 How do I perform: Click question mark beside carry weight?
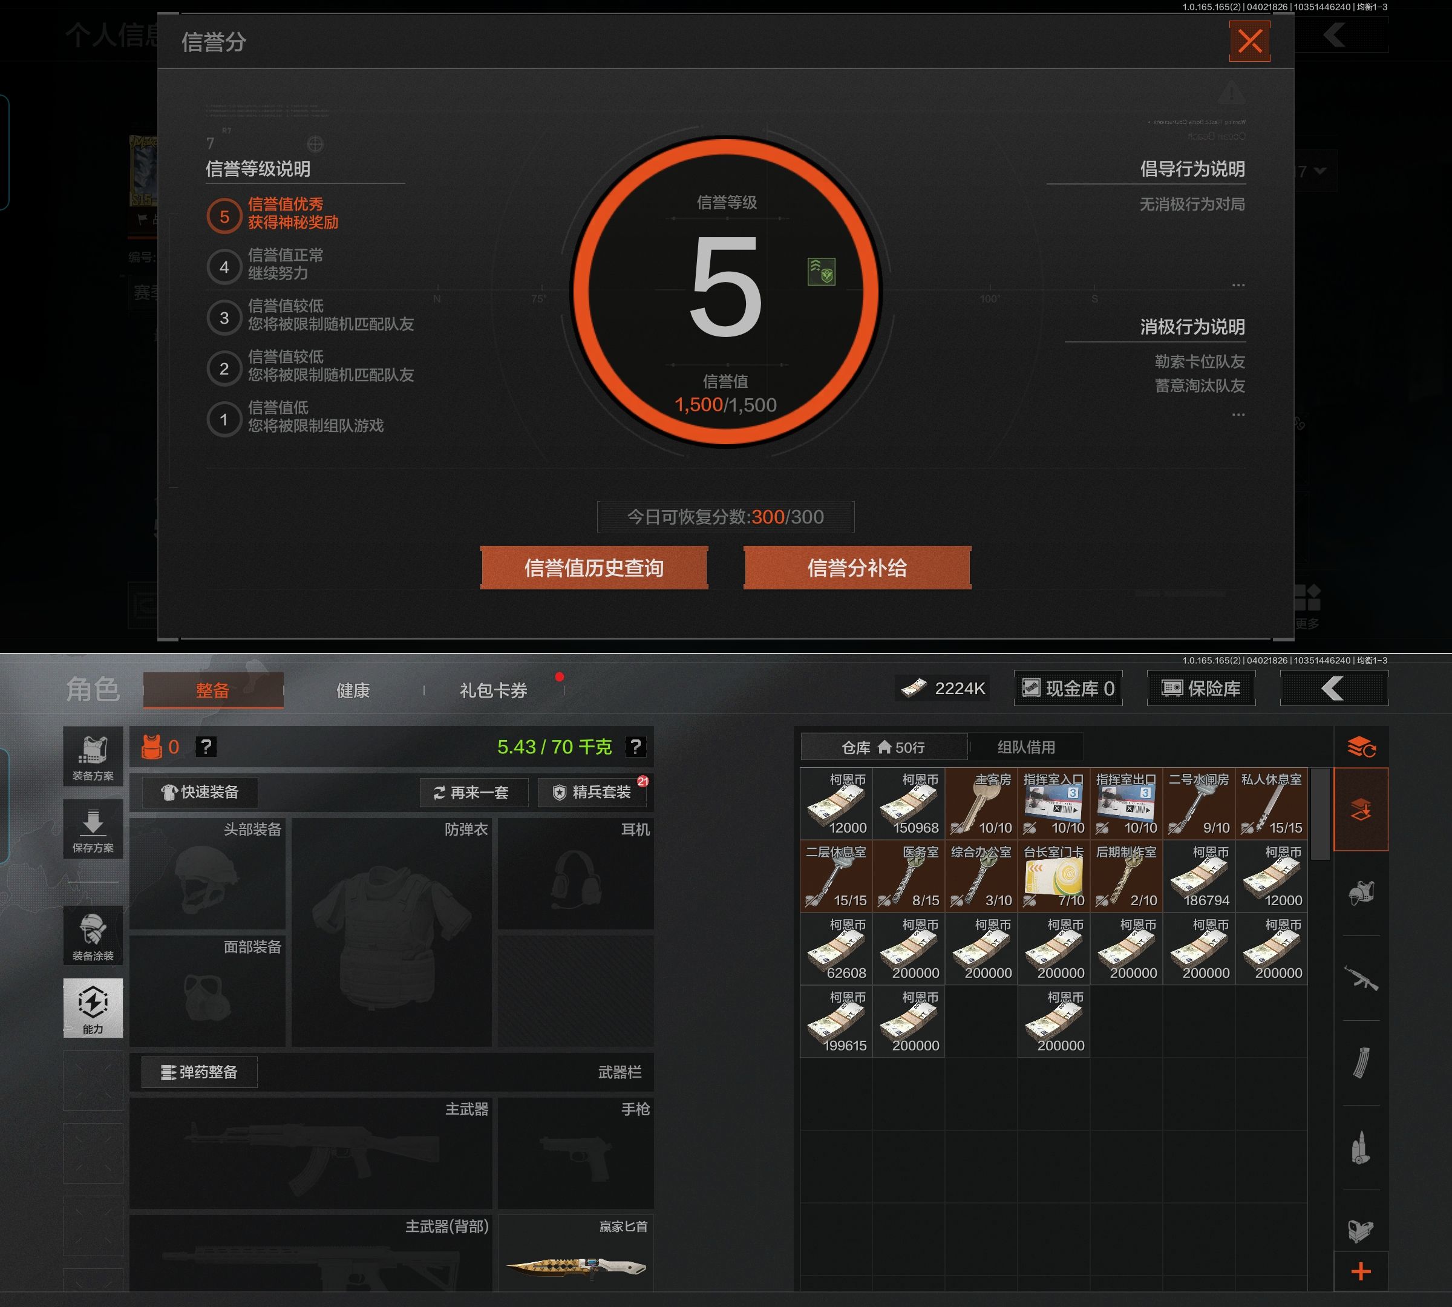[x=635, y=747]
